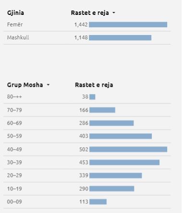Click the 60–69 bar showing 286

click(111, 123)
